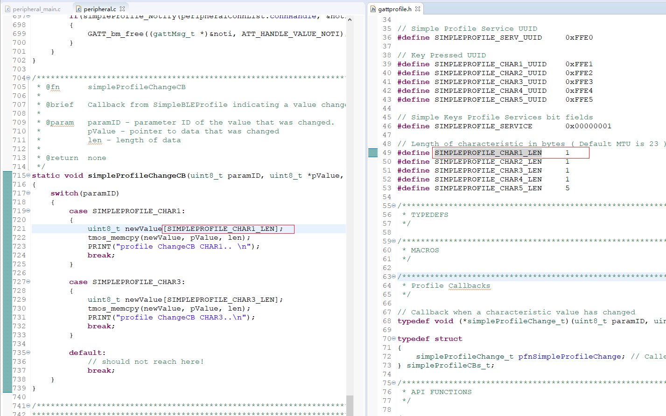The width and height of the screenshot is (666, 416).
Task: Click the default: label on line 735
Action: (87, 353)
